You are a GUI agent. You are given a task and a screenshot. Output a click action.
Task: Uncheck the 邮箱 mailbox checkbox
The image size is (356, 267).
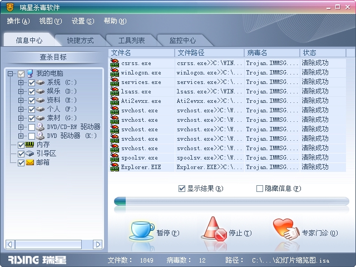[21, 163]
